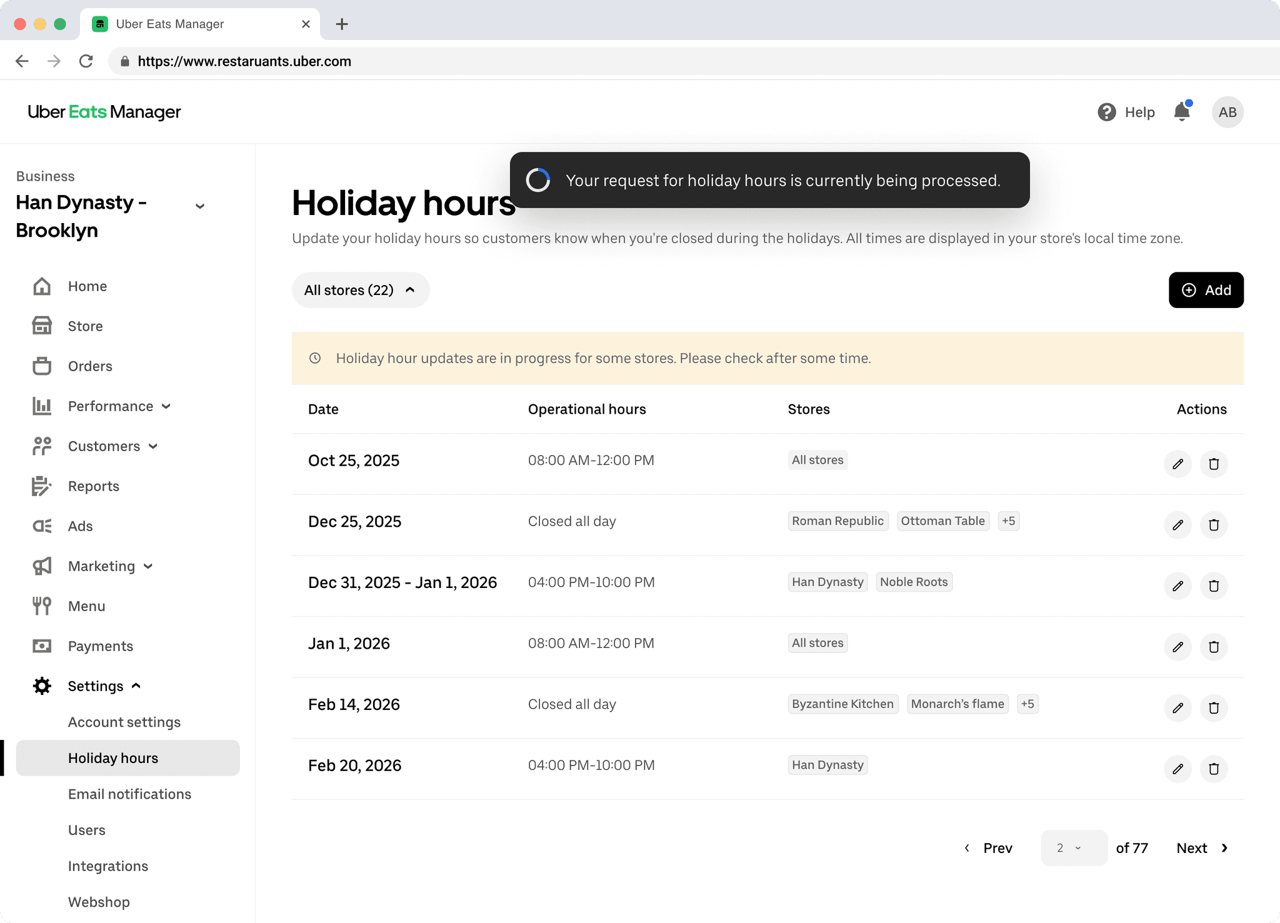Screen dimensions: 1280x923
Task: Reload the browser page
Action: (86, 61)
